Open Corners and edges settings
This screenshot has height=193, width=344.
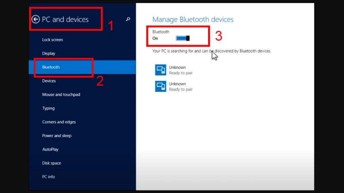coord(59,122)
